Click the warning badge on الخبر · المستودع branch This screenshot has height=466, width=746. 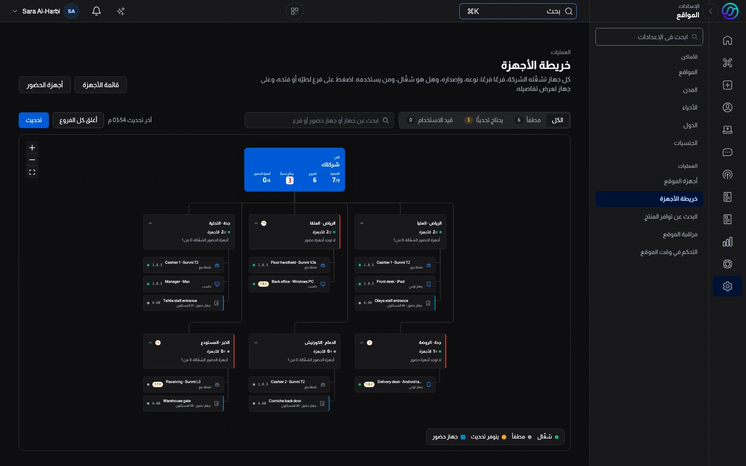[158, 343]
